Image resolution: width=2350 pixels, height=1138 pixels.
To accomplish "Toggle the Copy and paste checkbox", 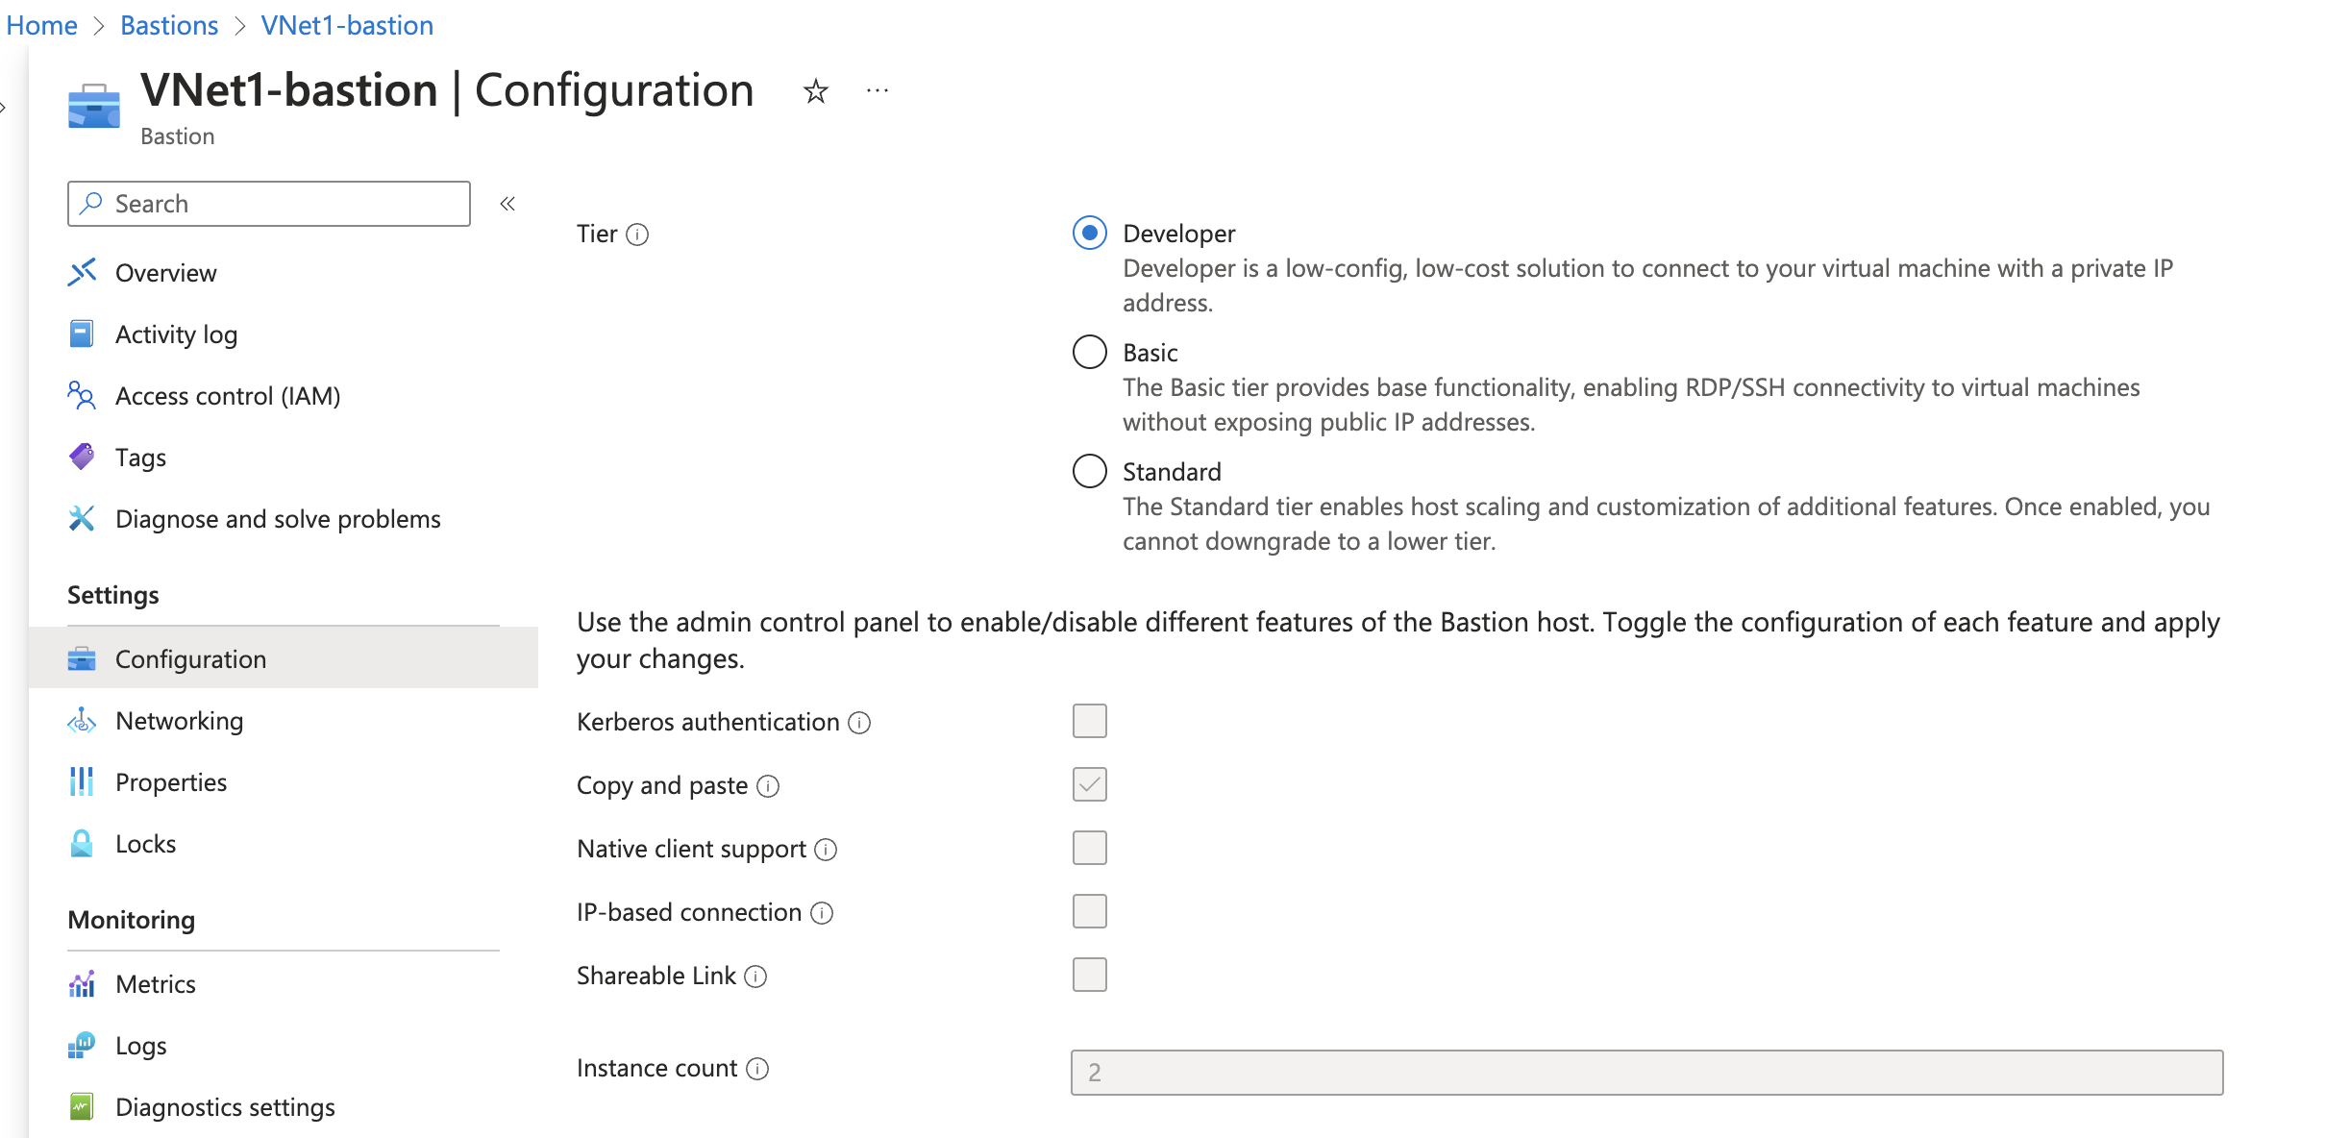I will 1090,784.
